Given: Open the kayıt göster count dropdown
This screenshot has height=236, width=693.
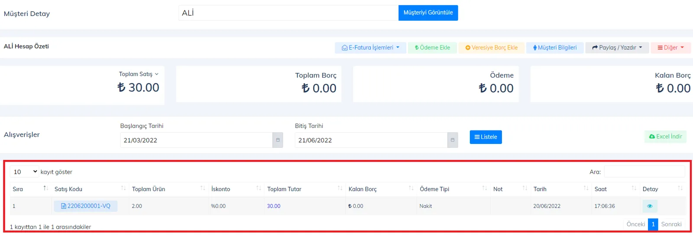Looking at the screenshot, I should tap(25, 172).
